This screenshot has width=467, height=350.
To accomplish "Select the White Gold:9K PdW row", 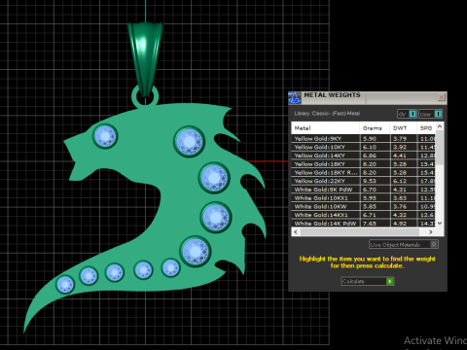I will [363, 190].
